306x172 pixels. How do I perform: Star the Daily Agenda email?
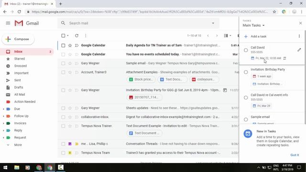[70, 45]
